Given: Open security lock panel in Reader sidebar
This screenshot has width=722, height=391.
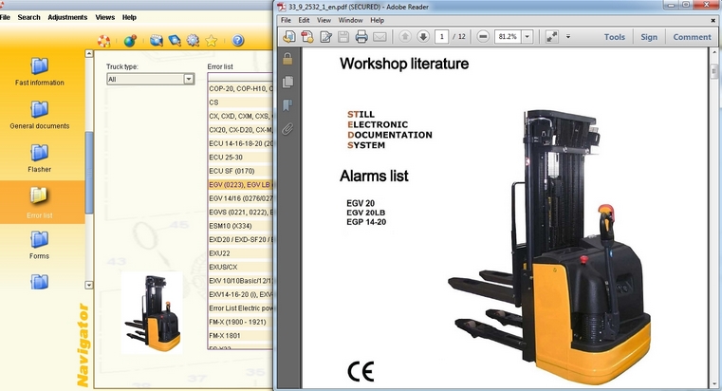Looking at the screenshot, I should [287, 59].
